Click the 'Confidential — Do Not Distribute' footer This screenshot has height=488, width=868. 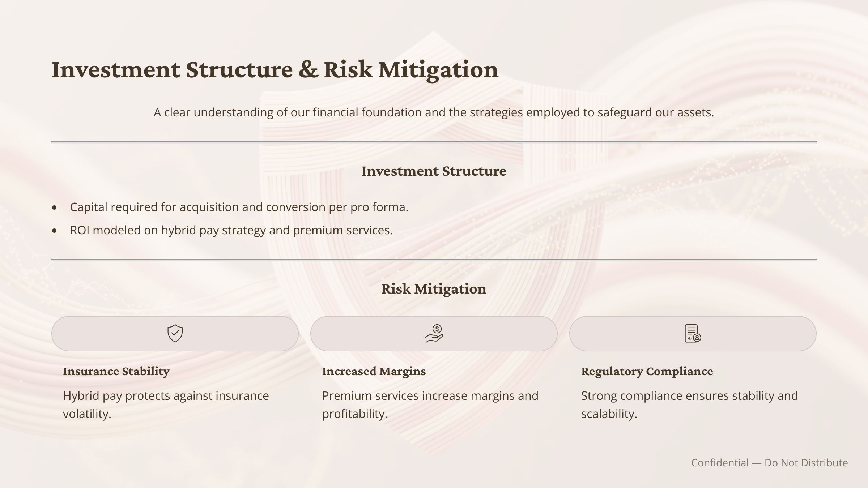click(x=769, y=463)
